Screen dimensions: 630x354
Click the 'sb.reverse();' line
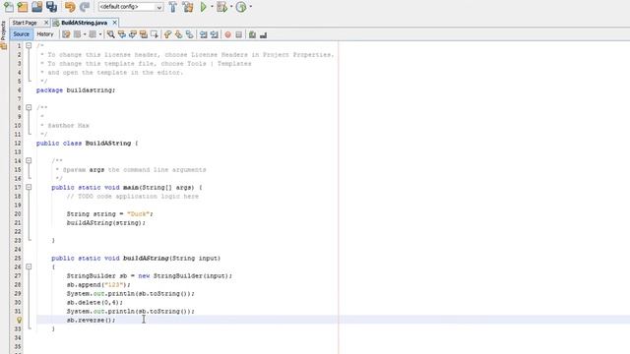point(91,320)
